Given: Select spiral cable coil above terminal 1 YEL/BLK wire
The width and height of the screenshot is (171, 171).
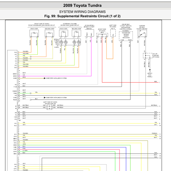Looking at the screenshot, I should 61,42.
